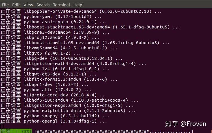This screenshot has width=212, height=133.
Task: Click the 知乎 @Froven watermark
Action: (x=186, y=124)
